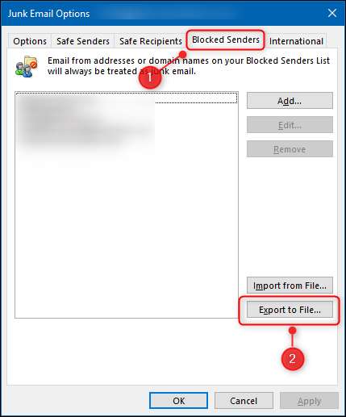Click the Add... button
The height and width of the screenshot is (417, 346).
coord(290,101)
